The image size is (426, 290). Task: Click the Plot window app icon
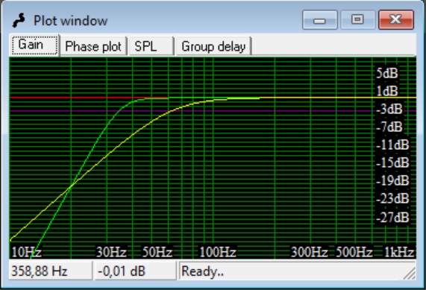point(19,20)
